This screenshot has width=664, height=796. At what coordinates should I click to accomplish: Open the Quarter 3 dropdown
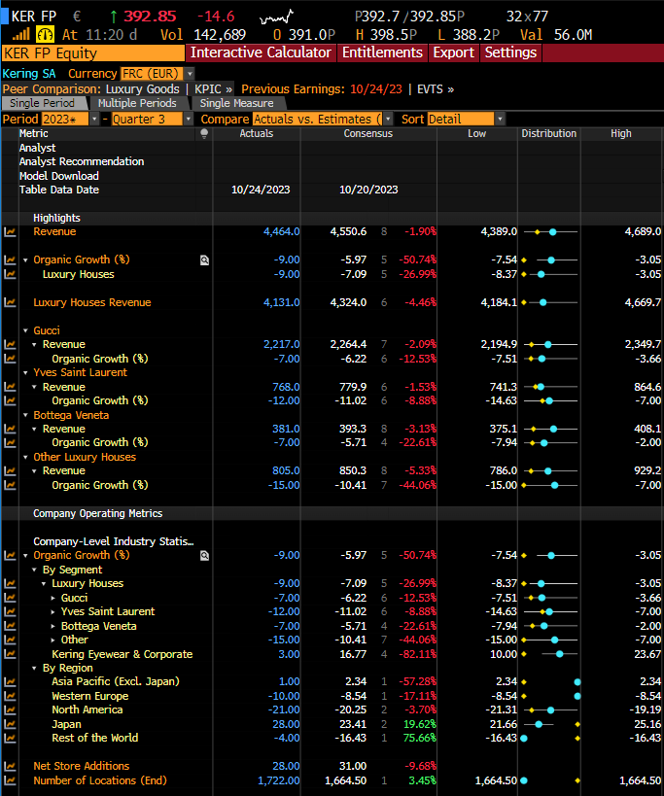click(189, 120)
